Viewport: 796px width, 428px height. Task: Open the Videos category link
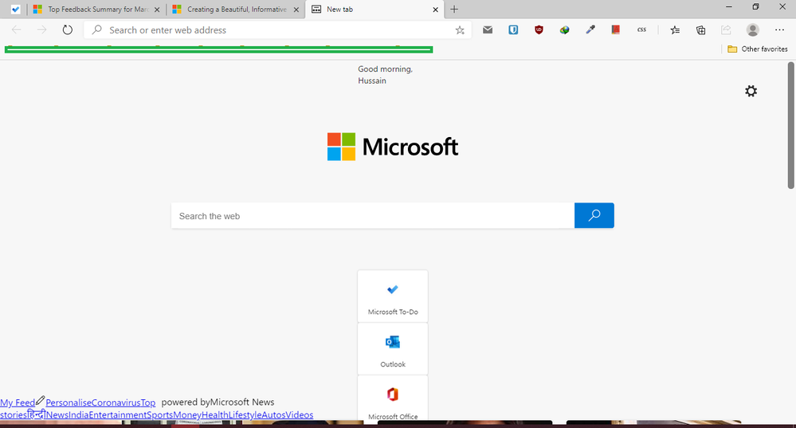[x=300, y=414]
